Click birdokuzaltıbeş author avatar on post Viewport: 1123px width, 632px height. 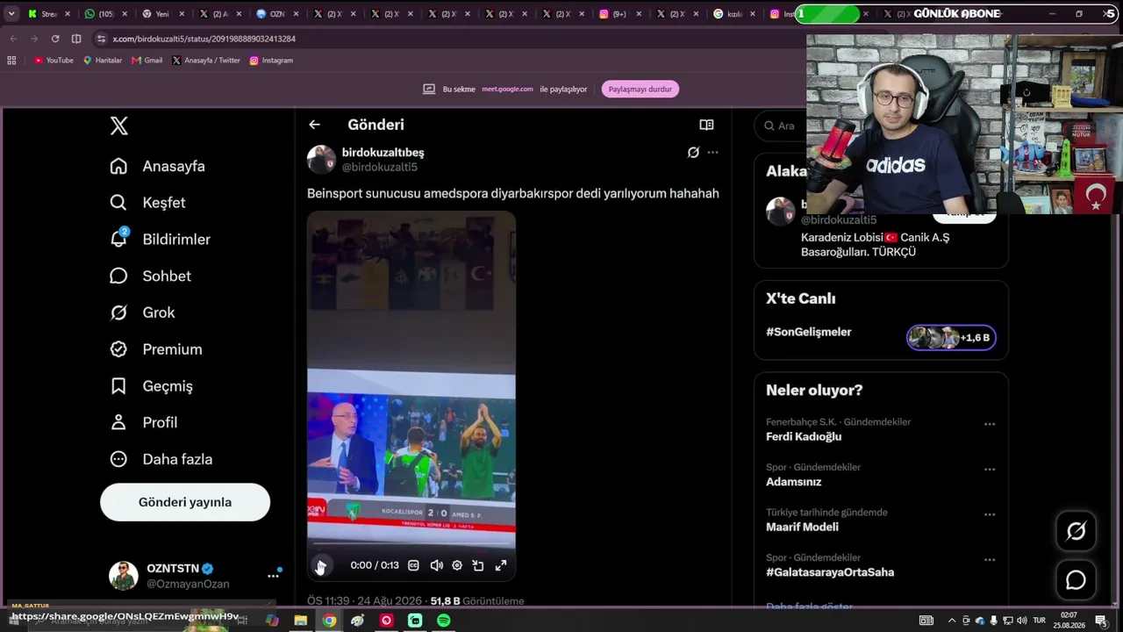tap(321, 159)
